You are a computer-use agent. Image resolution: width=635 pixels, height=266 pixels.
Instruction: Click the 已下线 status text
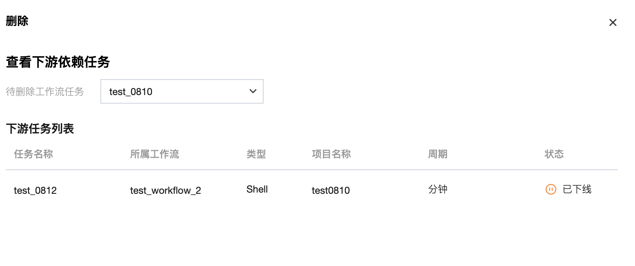(x=577, y=189)
